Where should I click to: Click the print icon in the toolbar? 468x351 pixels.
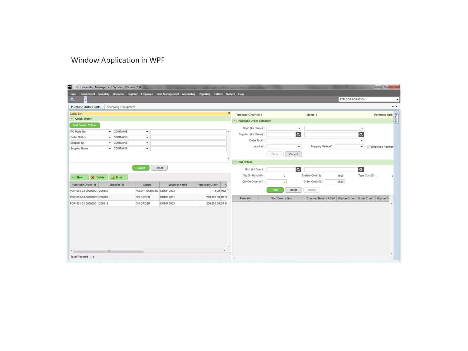point(72,99)
